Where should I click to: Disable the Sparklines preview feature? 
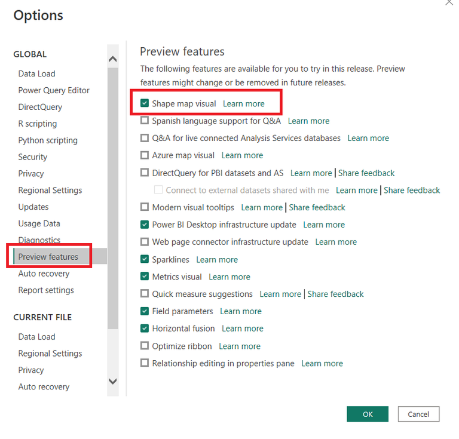click(145, 259)
